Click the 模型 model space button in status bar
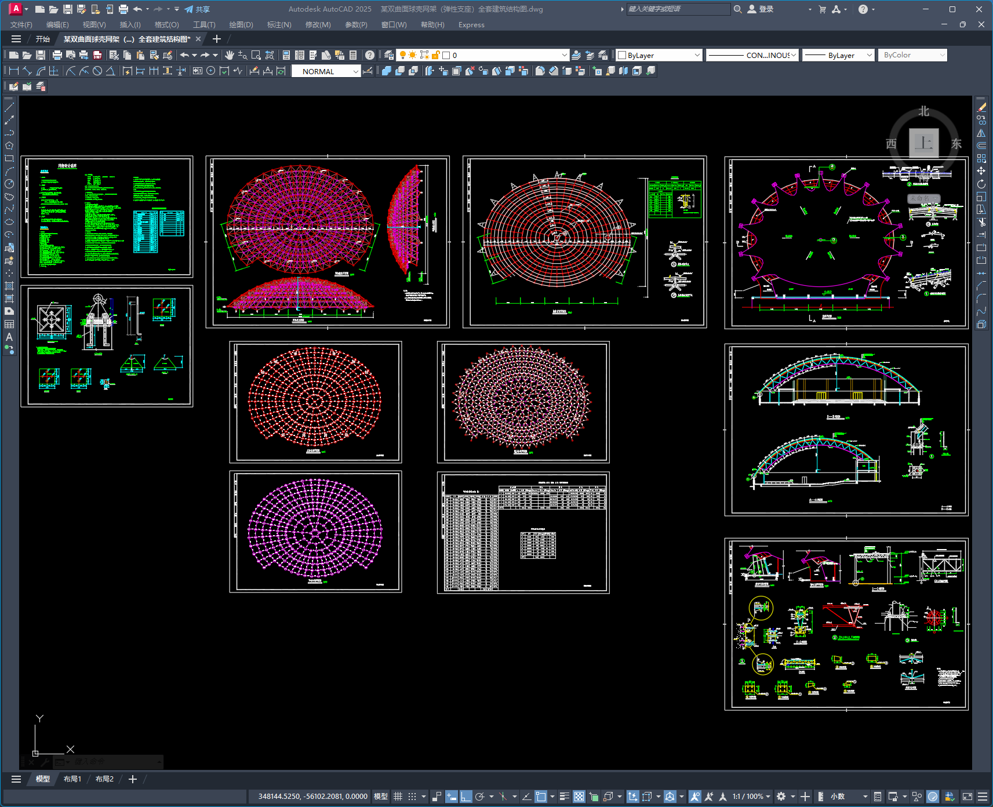The width and height of the screenshot is (993, 807). pyautogui.click(x=381, y=797)
